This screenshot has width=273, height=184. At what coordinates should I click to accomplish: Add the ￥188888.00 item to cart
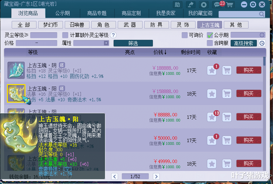227,70
